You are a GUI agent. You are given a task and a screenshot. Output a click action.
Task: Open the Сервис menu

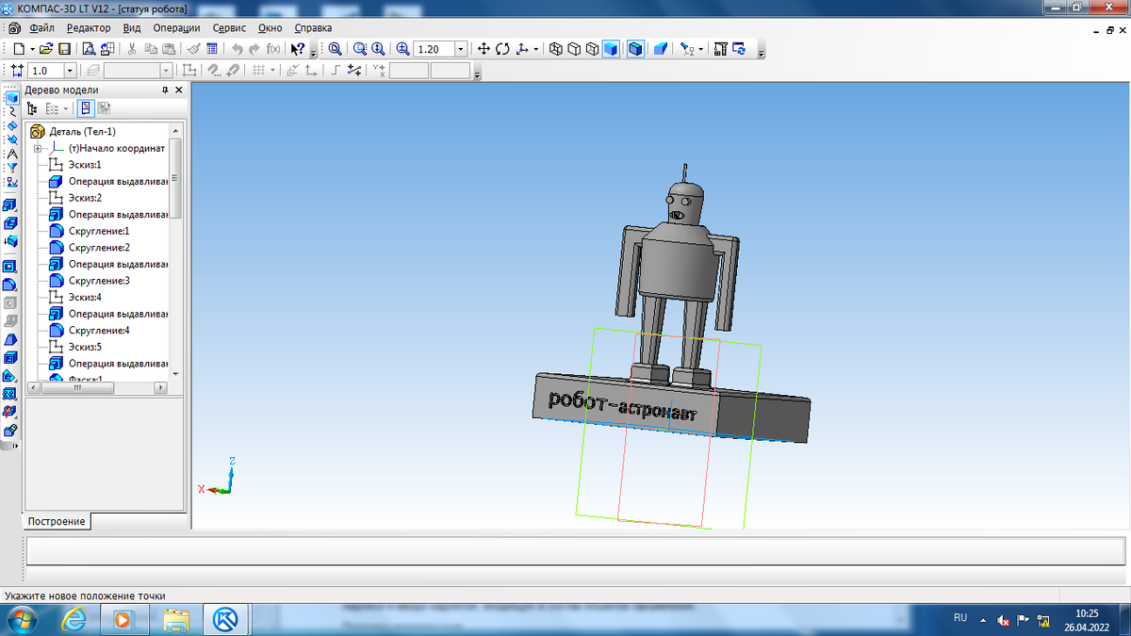229,28
